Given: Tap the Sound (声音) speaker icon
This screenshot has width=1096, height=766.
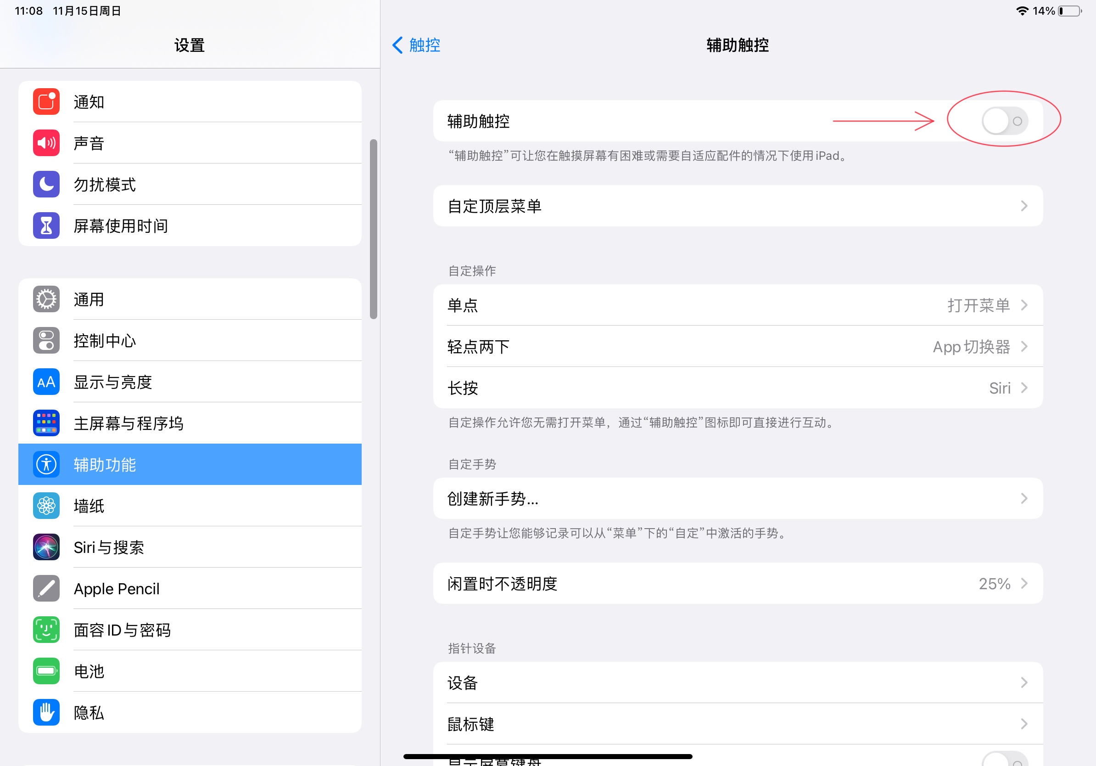Looking at the screenshot, I should (46, 143).
